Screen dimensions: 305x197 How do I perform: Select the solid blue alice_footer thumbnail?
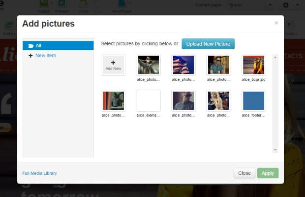coord(253,100)
